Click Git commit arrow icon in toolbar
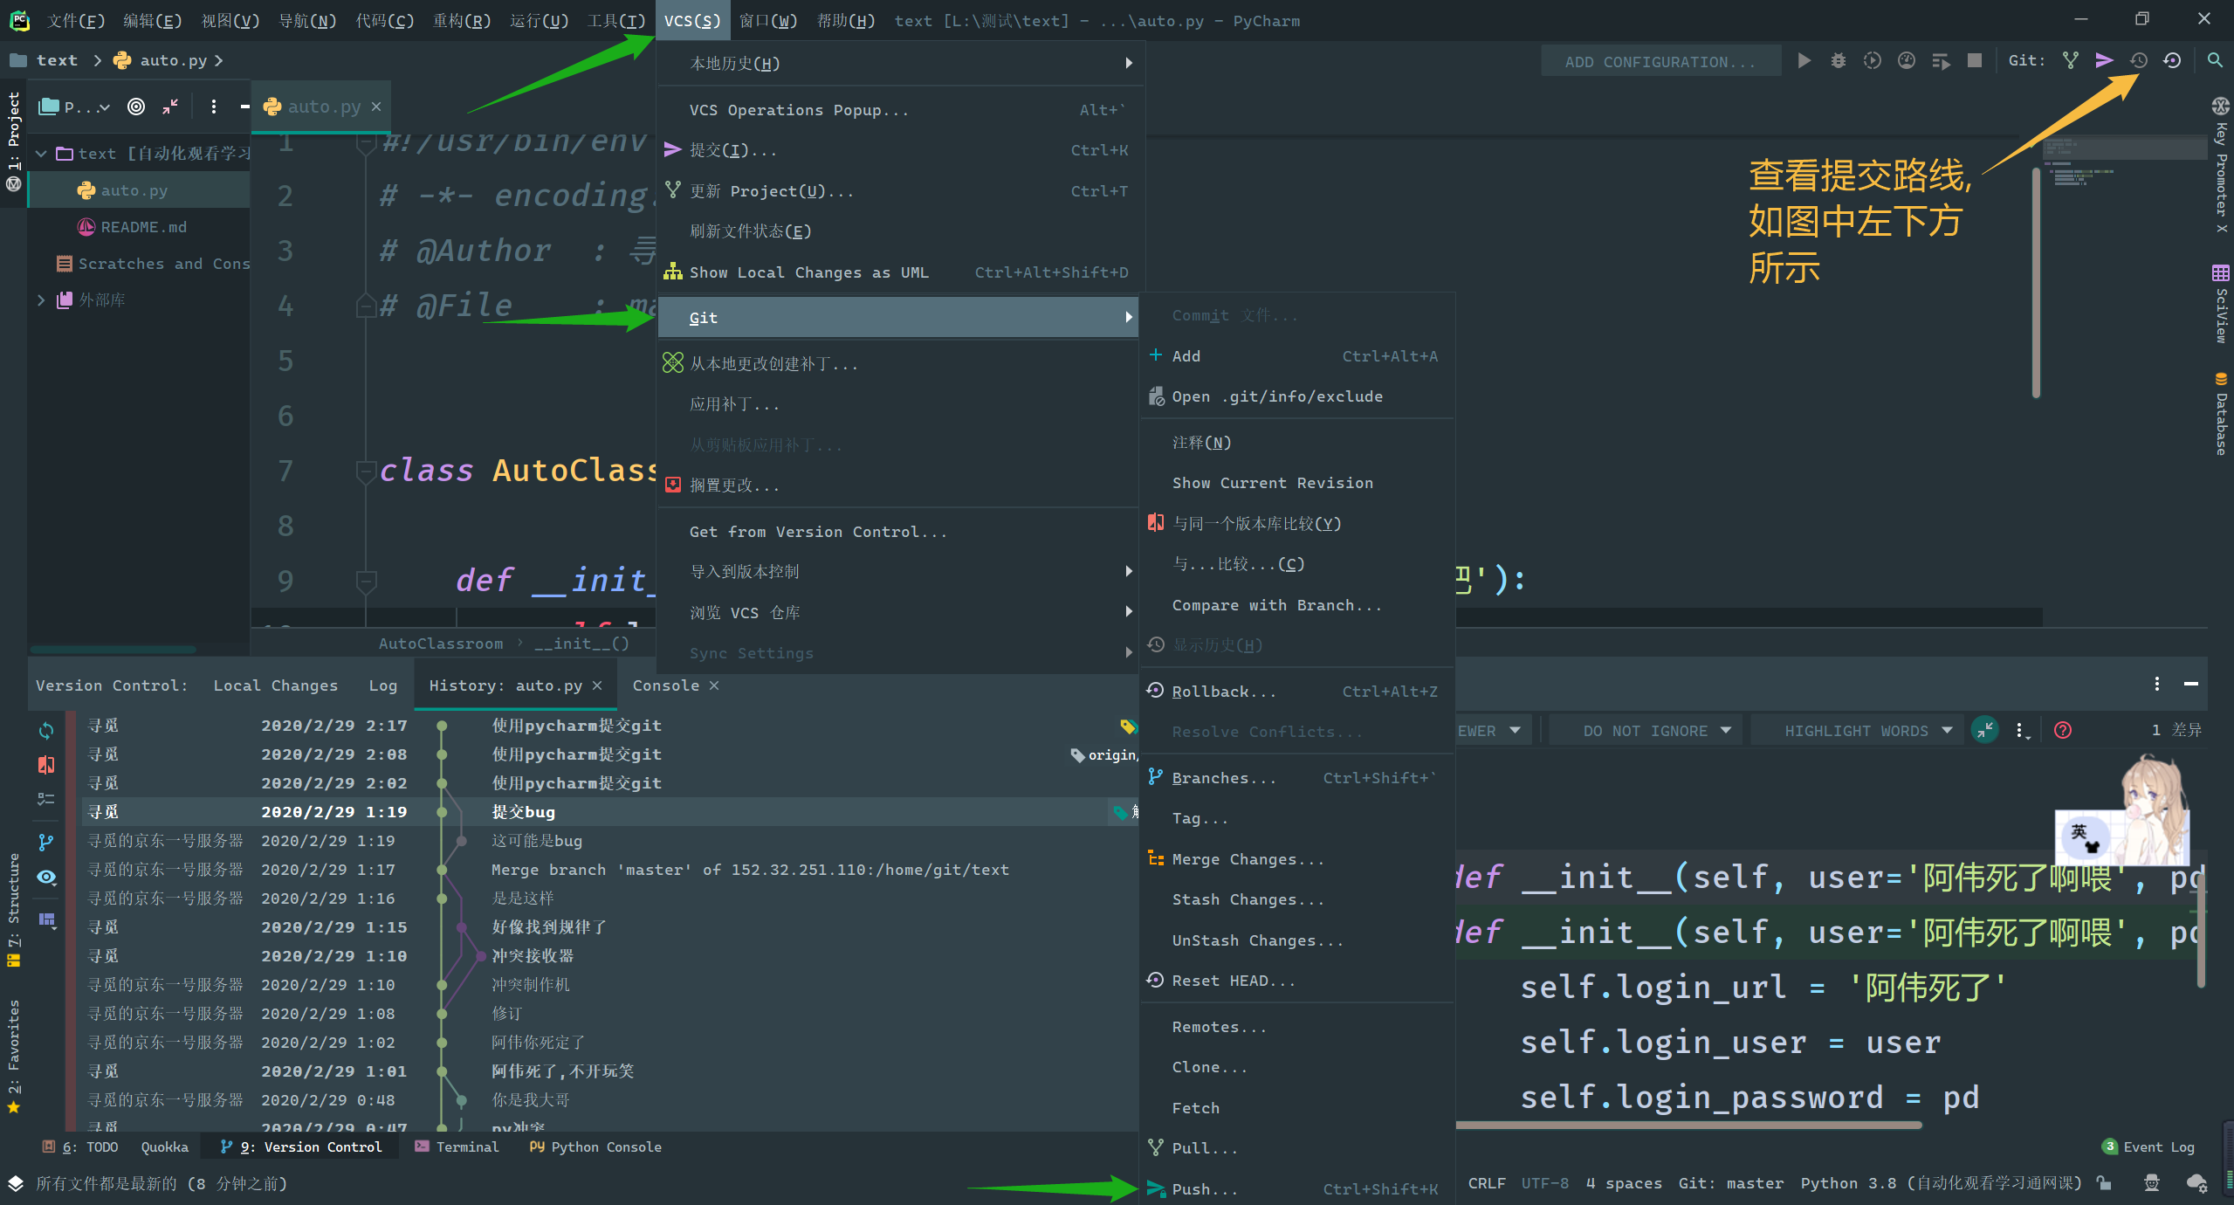Viewport: 2234px width, 1205px height. pyautogui.click(x=2104, y=60)
